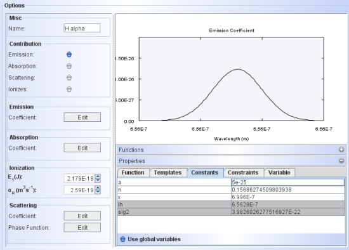Switch to the Function tab
This screenshot has width=349, height=250.
133,173
